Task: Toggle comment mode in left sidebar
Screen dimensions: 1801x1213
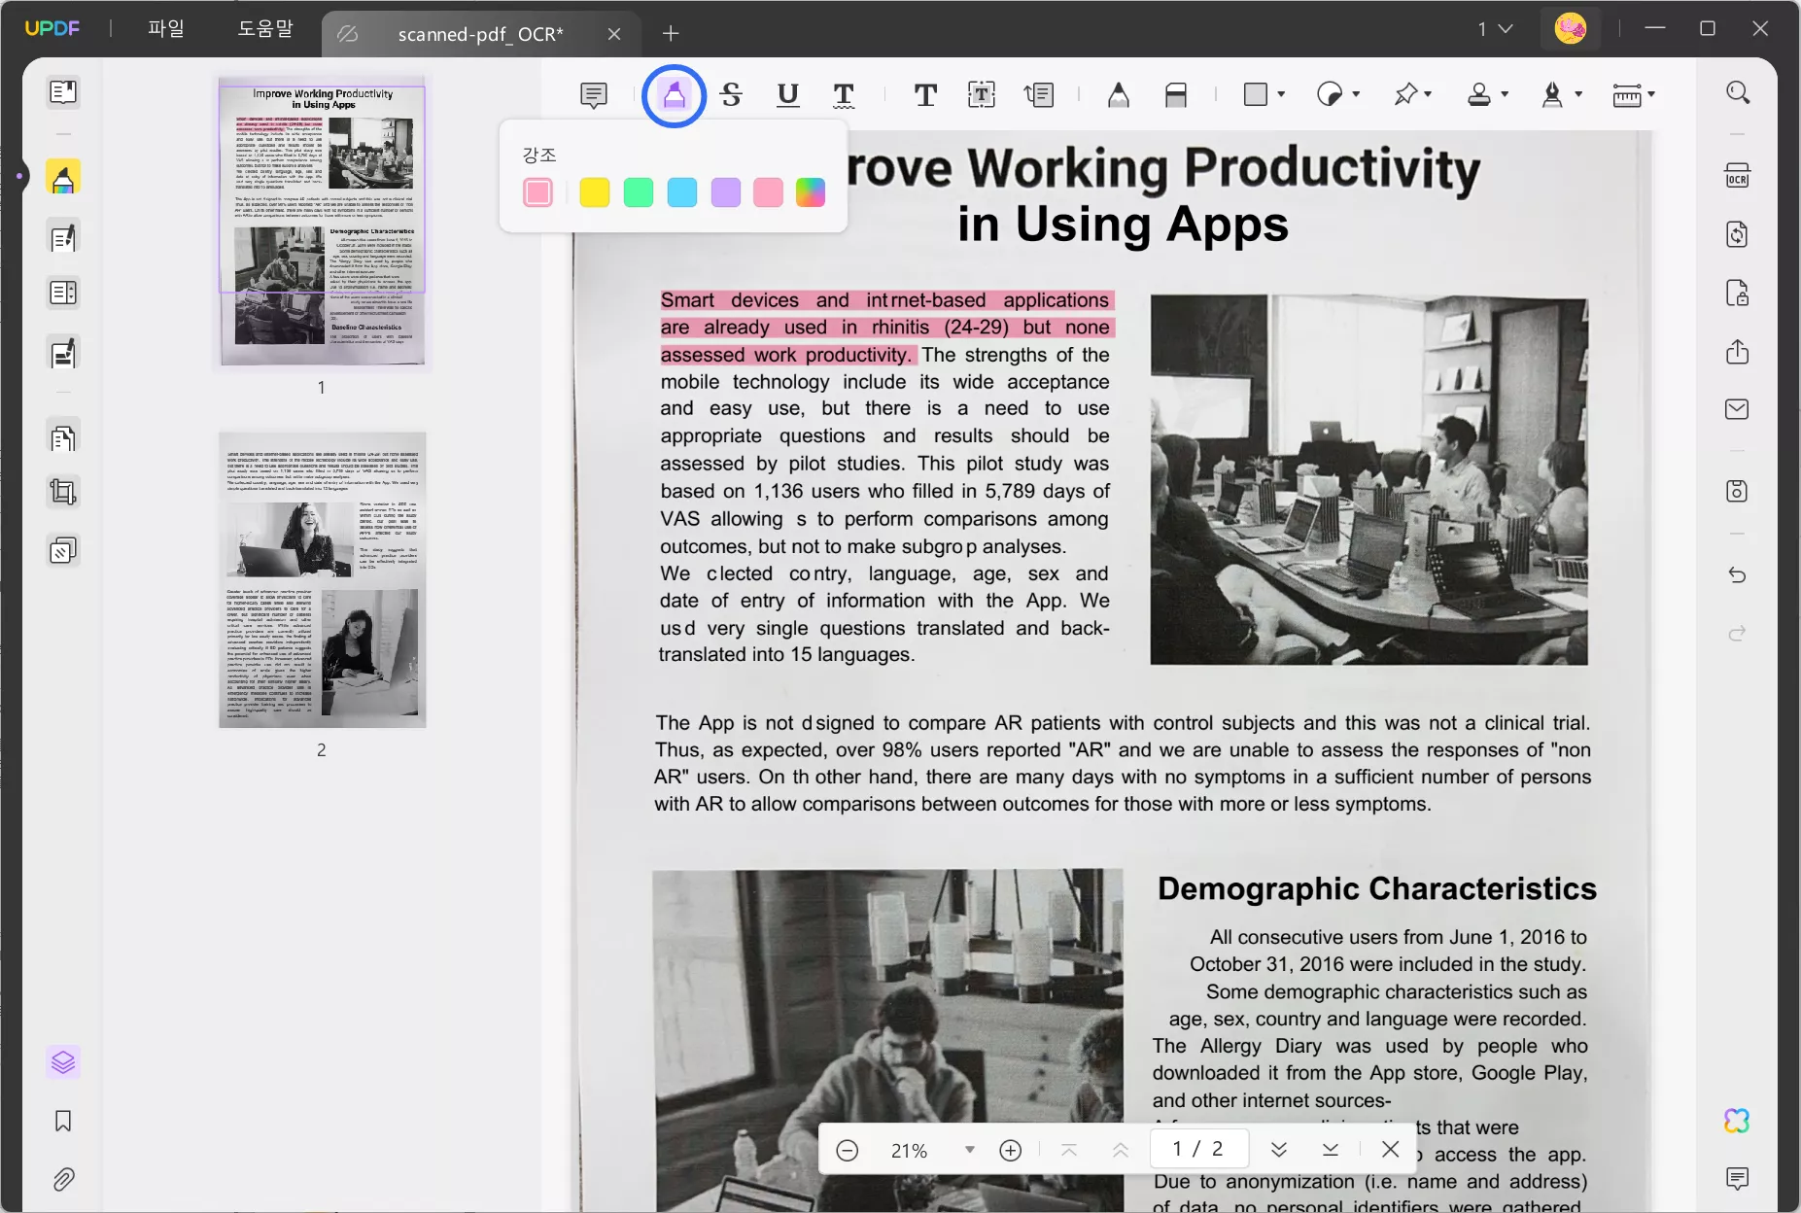Action: point(63,178)
